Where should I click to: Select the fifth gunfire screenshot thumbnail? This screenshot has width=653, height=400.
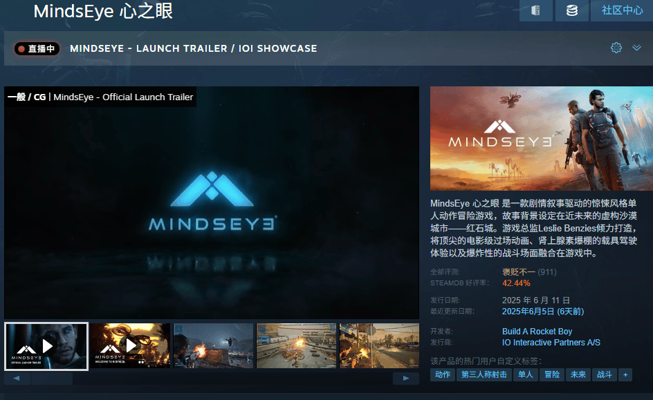[379, 346]
